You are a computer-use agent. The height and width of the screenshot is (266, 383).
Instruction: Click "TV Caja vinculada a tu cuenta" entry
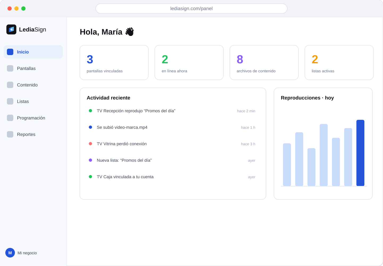(x=125, y=177)
